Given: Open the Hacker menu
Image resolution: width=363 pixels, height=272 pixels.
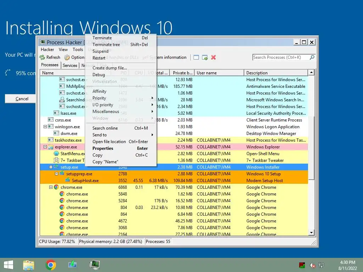Looking at the screenshot, I should click(x=47, y=50).
